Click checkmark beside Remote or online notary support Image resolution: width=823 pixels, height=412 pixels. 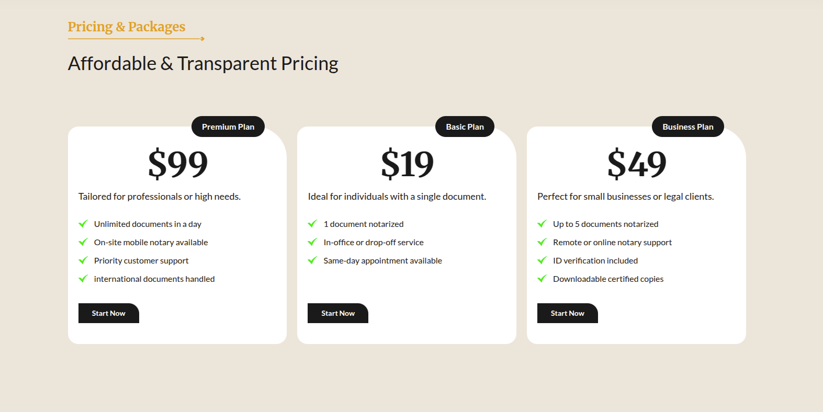(542, 242)
